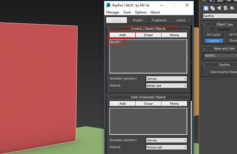Switch to the Physics tab
This screenshot has width=237, height=154.
coord(137,20)
